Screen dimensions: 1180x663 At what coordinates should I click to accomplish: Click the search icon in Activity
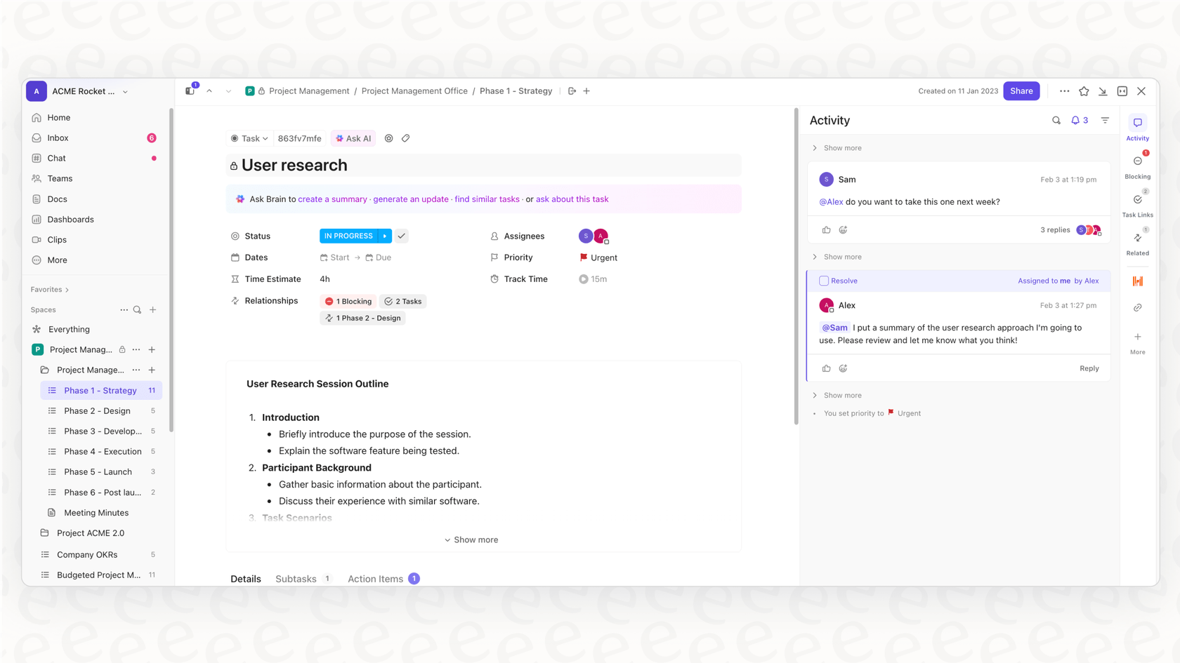pyautogui.click(x=1056, y=121)
